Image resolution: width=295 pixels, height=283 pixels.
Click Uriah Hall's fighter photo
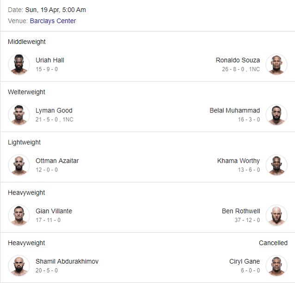[19, 65]
